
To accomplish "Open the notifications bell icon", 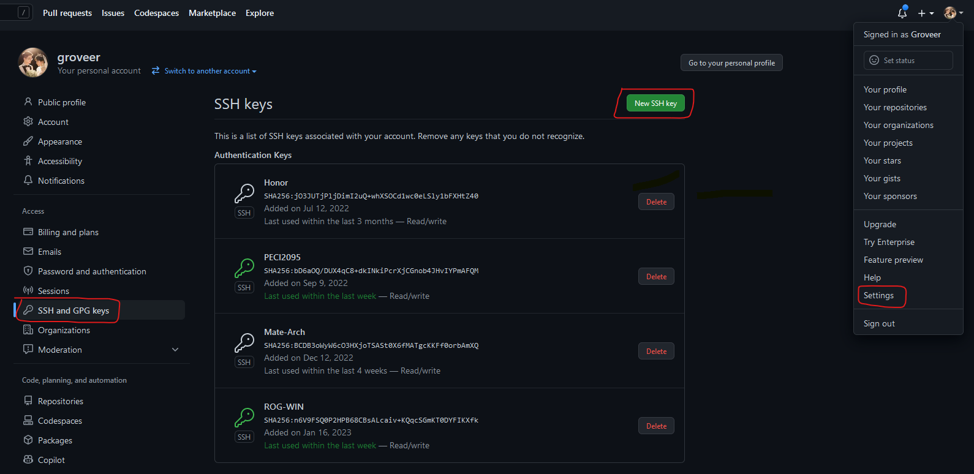I will [902, 13].
